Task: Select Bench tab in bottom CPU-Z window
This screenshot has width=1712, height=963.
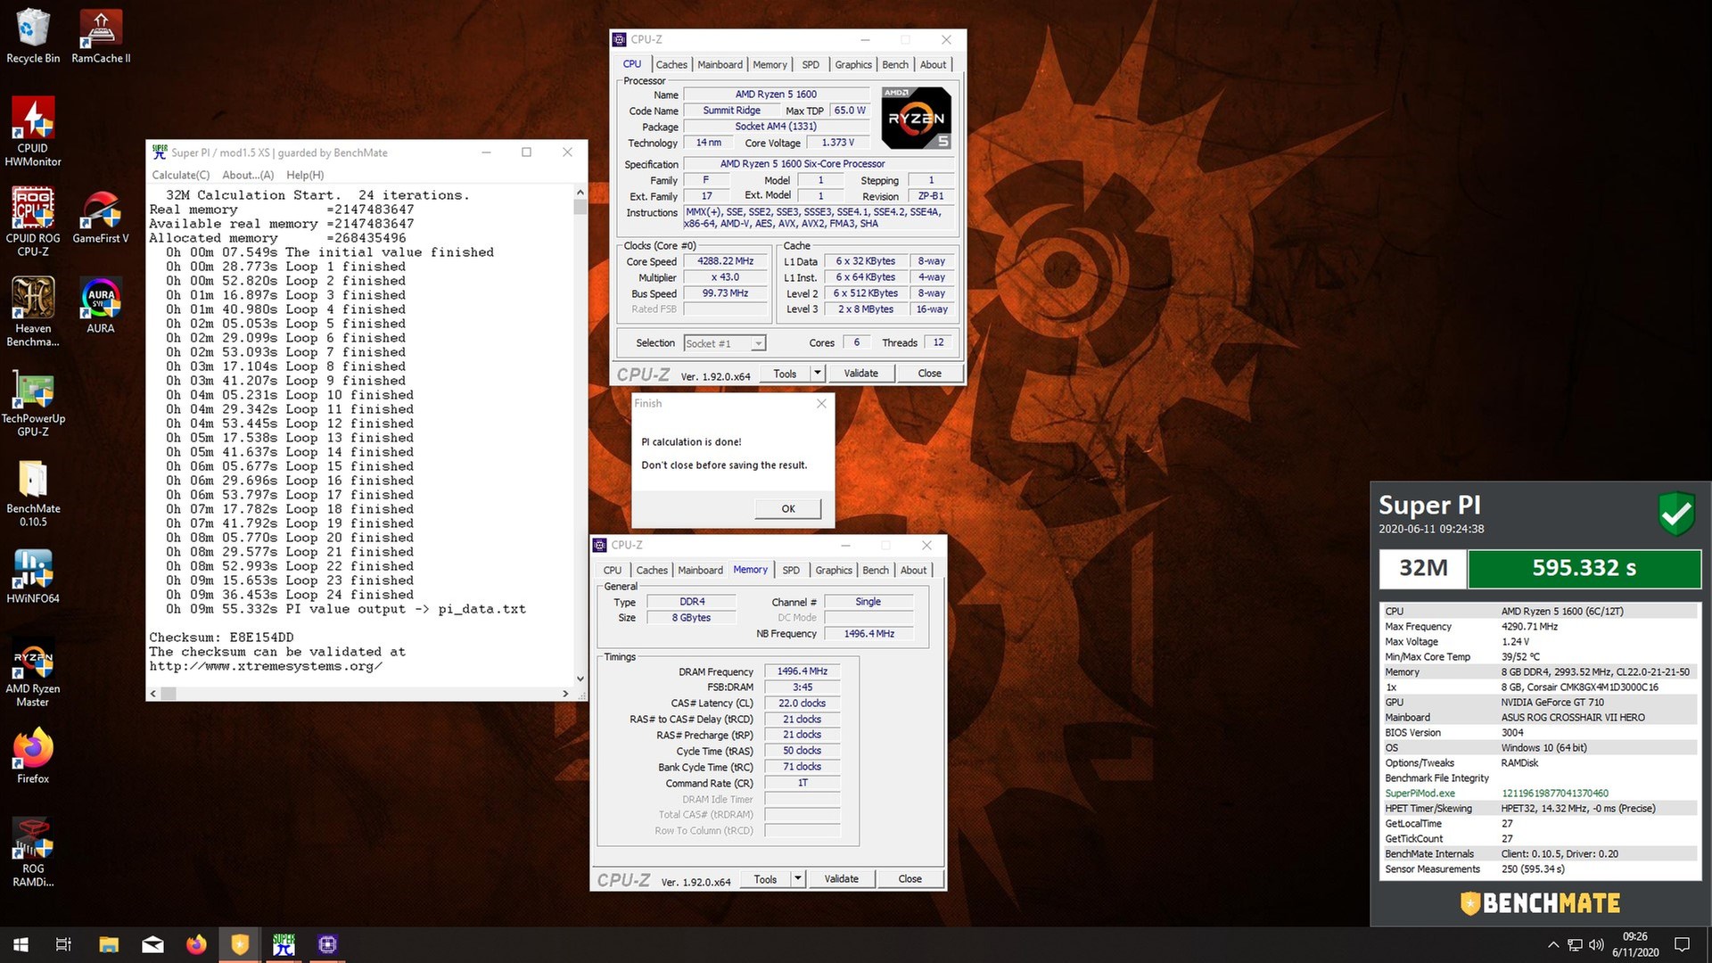Action: 876,570
